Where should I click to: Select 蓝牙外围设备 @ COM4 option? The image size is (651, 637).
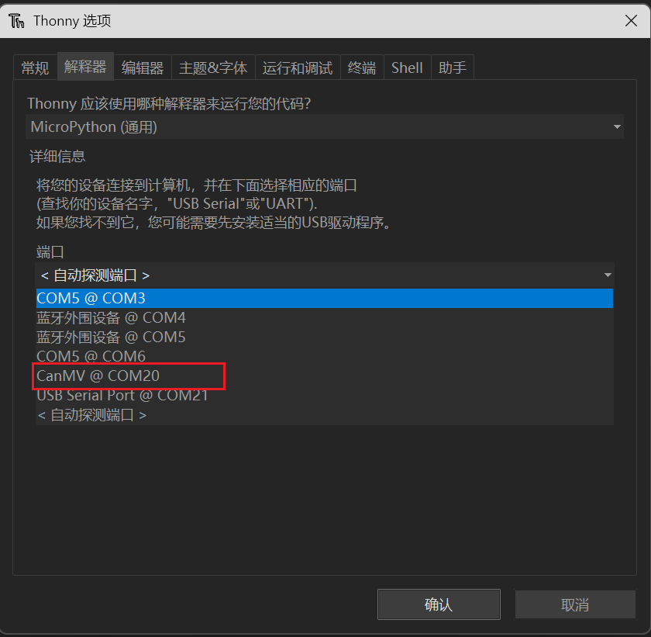325,318
